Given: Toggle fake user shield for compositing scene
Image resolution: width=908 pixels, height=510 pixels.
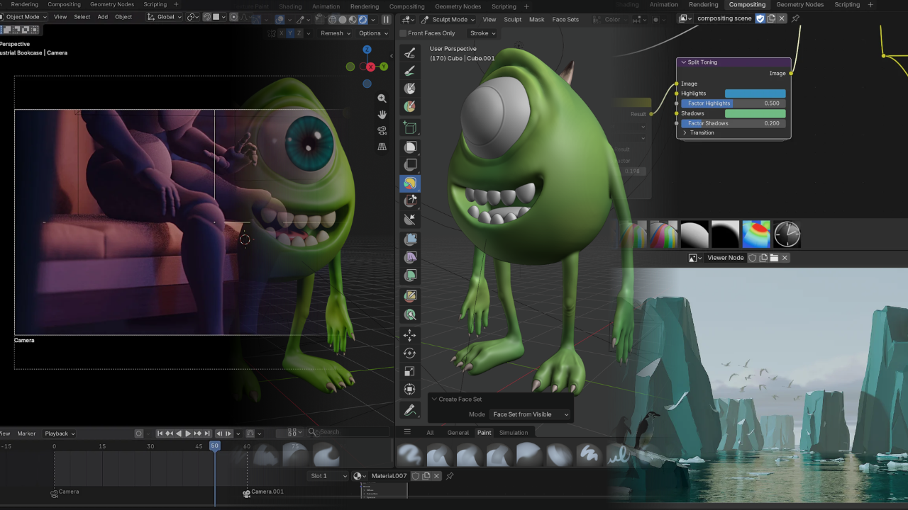Looking at the screenshot, I should point(760,18).
